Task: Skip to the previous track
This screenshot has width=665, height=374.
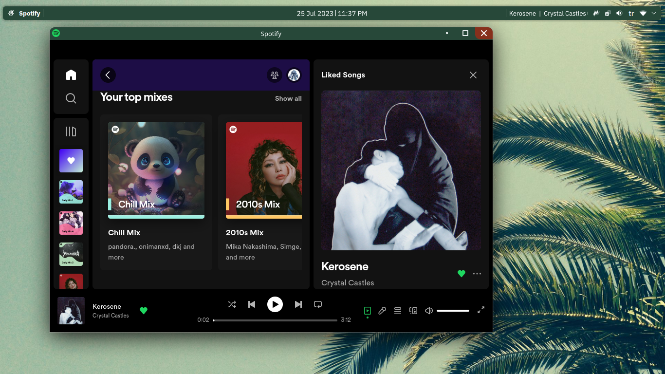Action: [252, 304]
